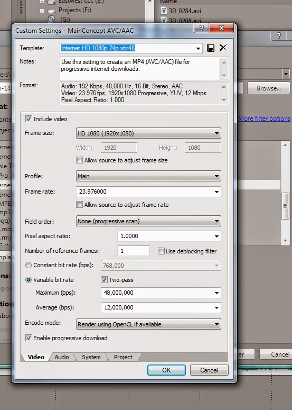This screenshot has width=292, height=410.
Task: Click the G: drive icon in folder tree
Action: [x=52, y=19]
